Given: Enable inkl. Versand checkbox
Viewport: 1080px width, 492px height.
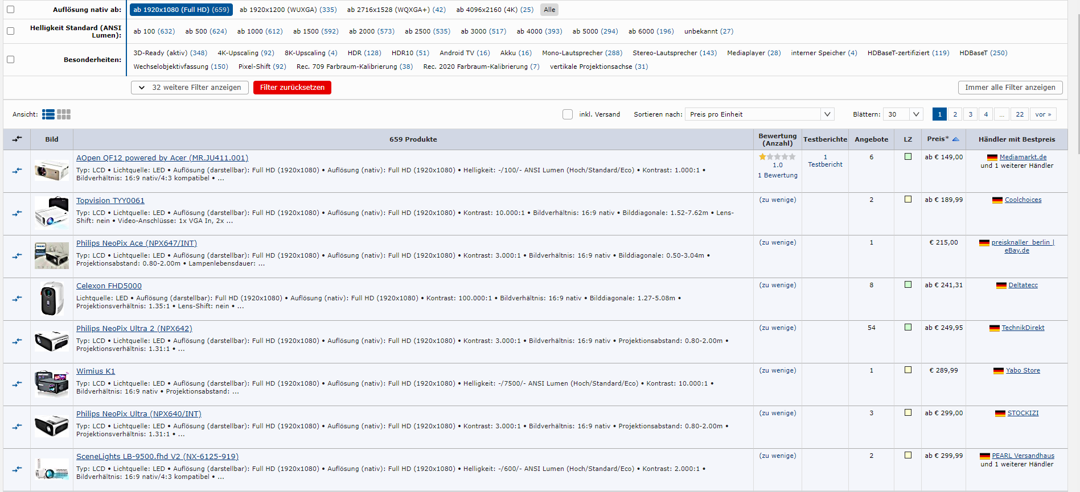Looking at the screenshot, I should click(568, 114).
